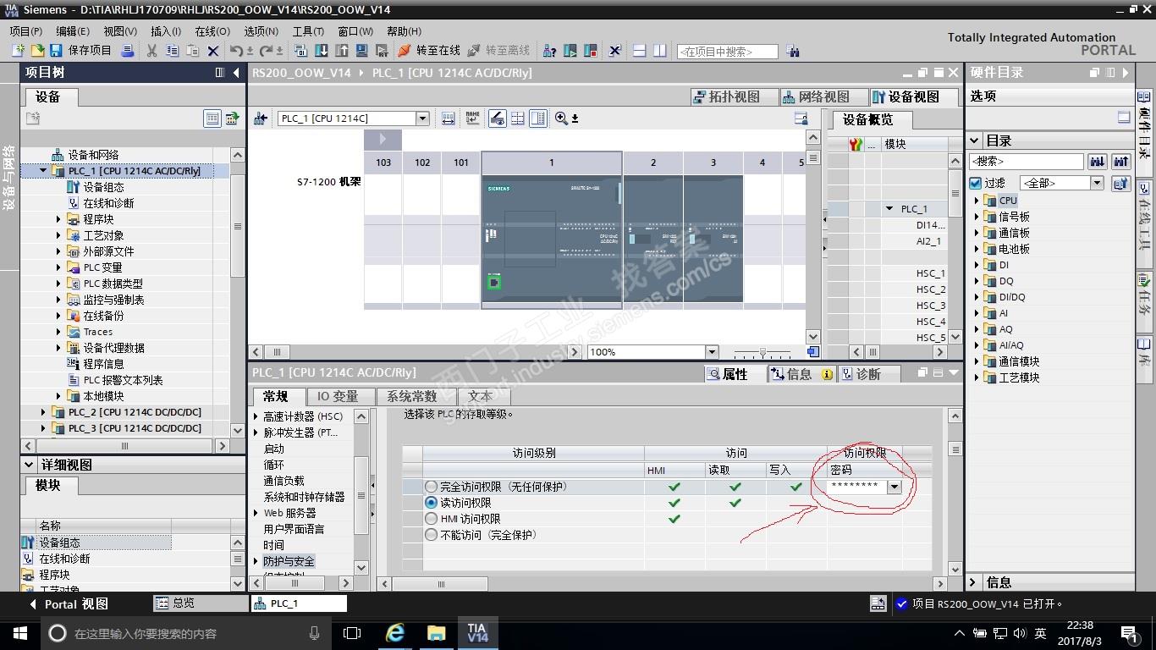
Task: Click the 总览 overview button in bottom bar
Action: pyautogui.click(x=201, y=603)
